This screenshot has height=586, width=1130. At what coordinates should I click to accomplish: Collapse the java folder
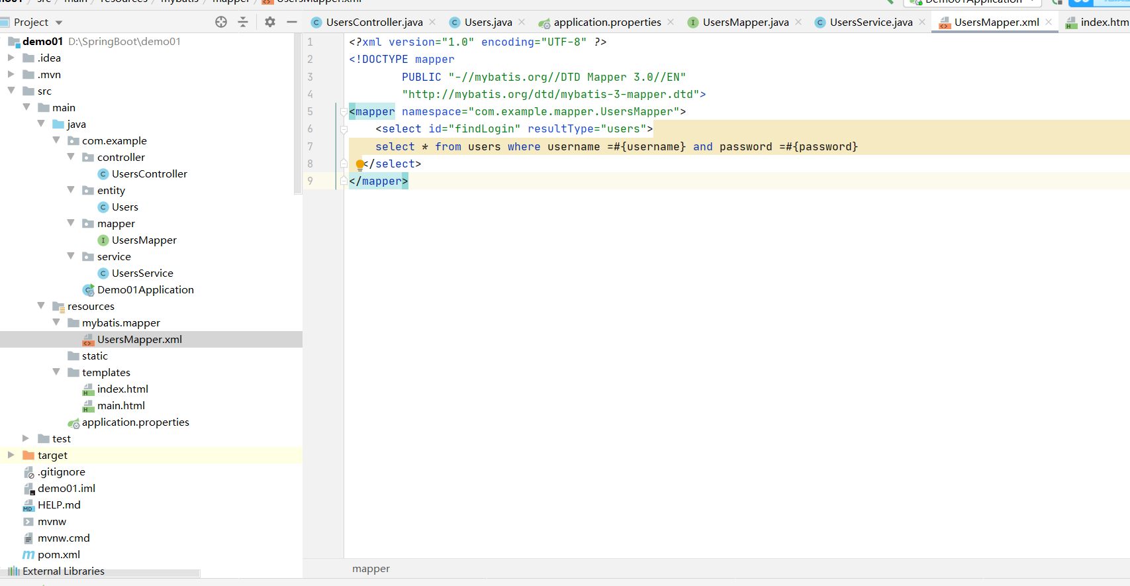coord(41,124)
